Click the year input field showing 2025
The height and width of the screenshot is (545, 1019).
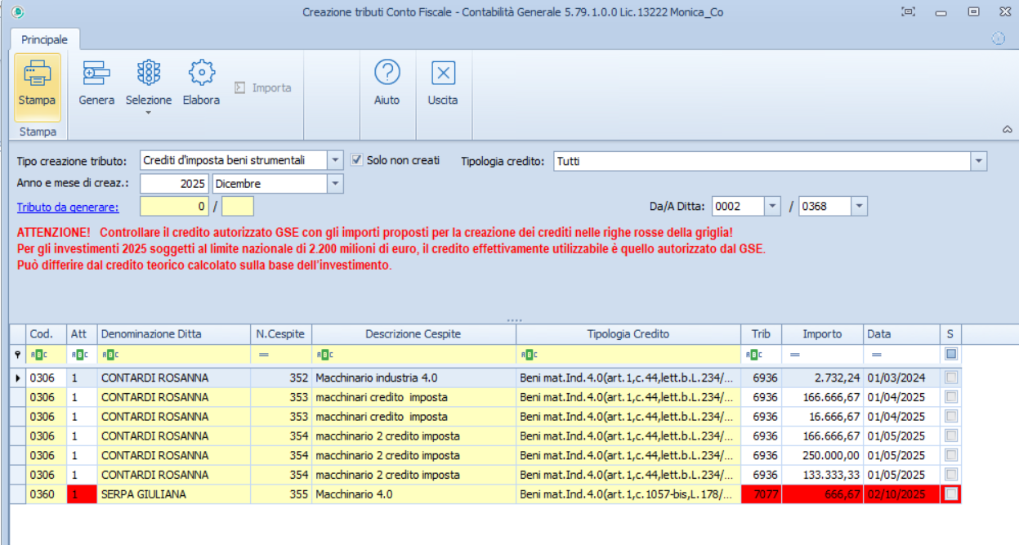point(175,184)
